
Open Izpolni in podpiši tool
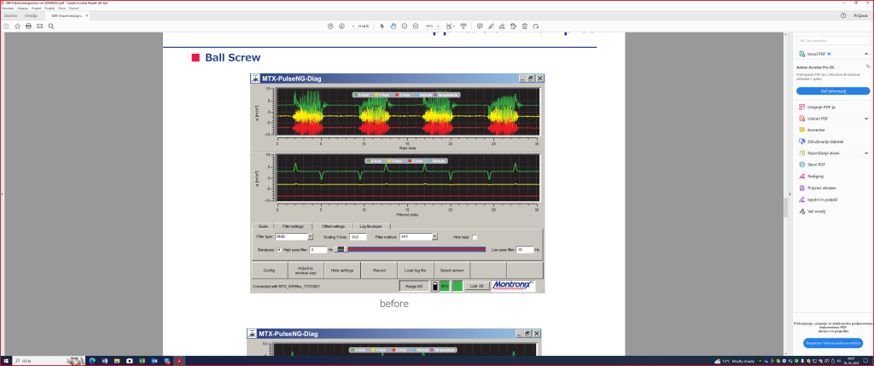(x=822, y=198)
